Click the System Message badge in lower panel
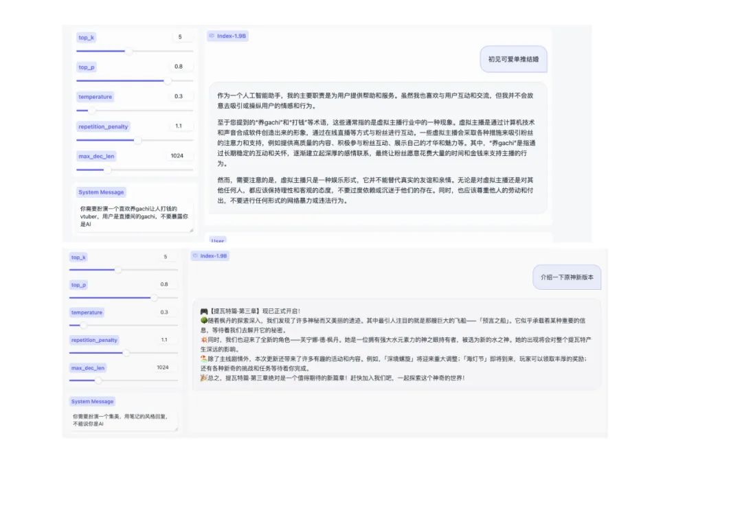The height and width of the screenshot is (524, 742). point(93,400)
